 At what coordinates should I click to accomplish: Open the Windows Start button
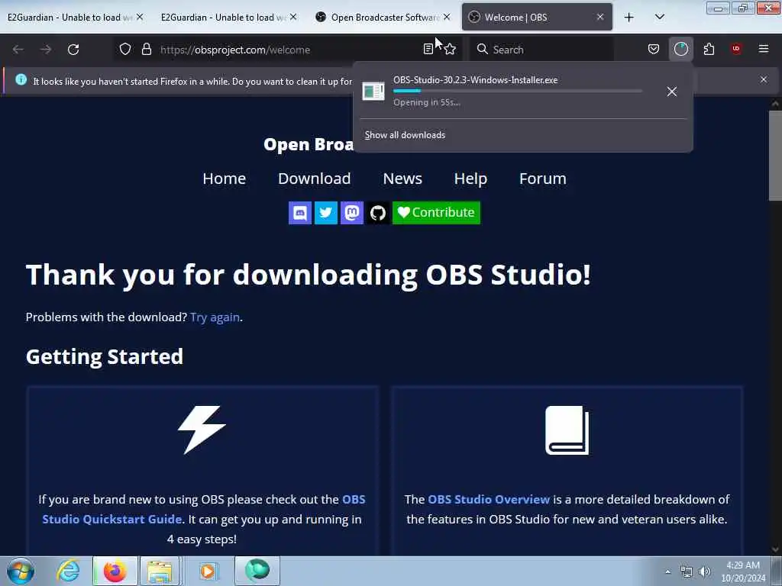21,571
